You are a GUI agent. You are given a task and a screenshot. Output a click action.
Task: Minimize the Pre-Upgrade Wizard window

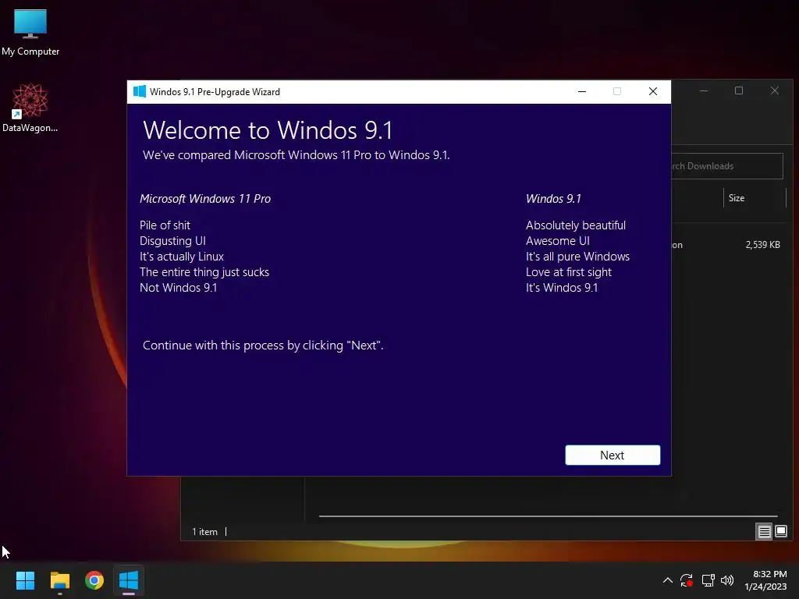point(582,92)
